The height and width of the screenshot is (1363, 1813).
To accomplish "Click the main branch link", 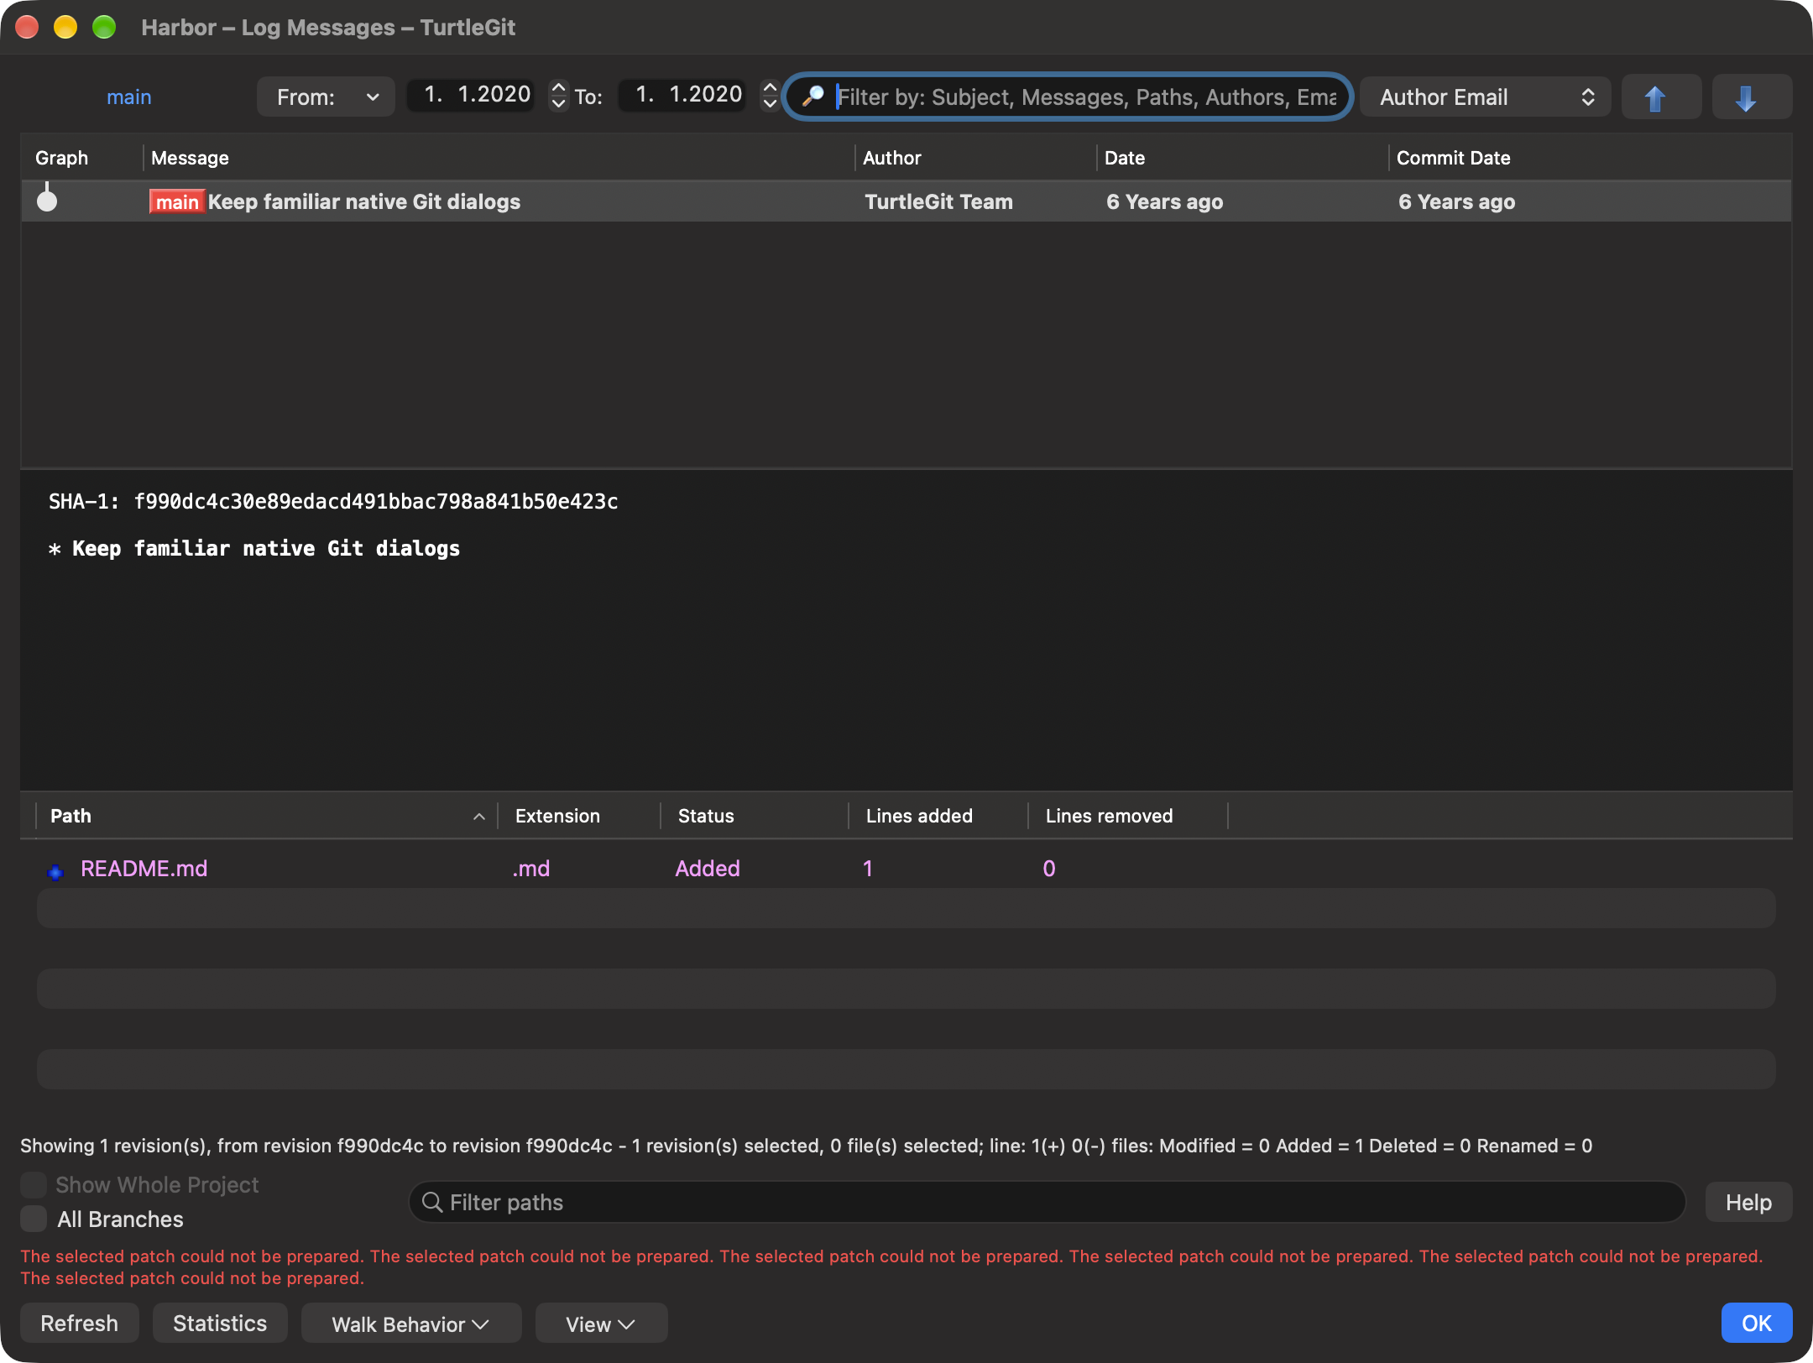I will (x=129, y=97).
